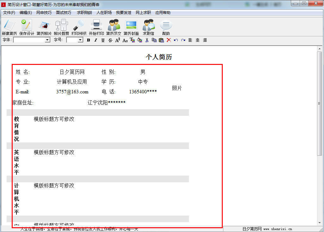The width and height of the screenshot is (324, 232).
Task: Click the 保存设计 (save design) icon
Action: (x=27, y=27)
